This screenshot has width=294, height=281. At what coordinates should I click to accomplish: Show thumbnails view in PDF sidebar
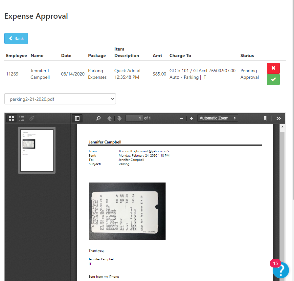pos(11,119)
